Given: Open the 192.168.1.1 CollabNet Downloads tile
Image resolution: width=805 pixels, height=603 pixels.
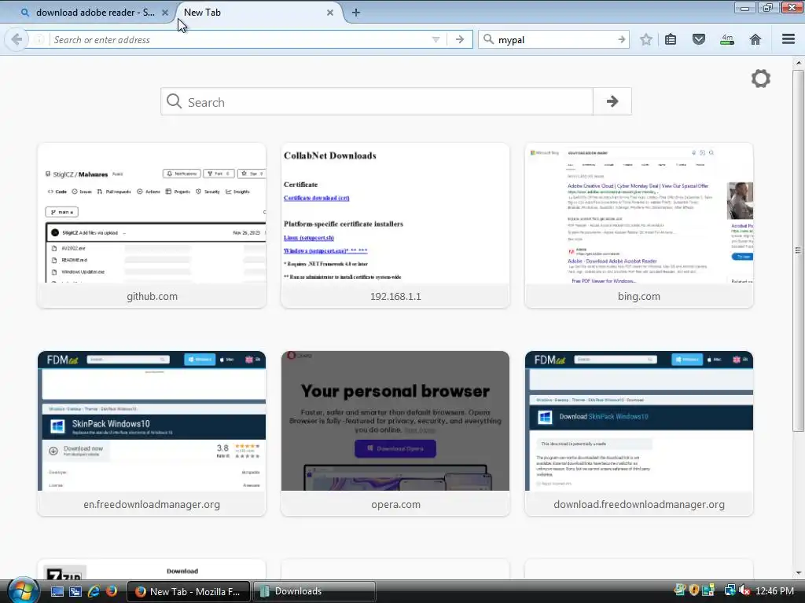Looking at the screenshot, I should tap(395, 225).
